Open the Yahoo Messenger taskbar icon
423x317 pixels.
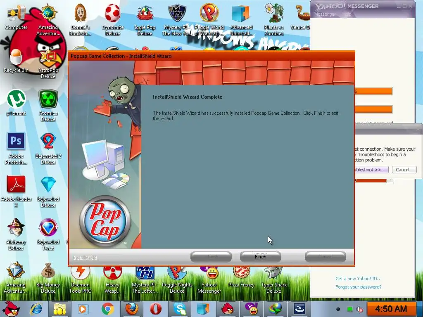pos(252,309)
